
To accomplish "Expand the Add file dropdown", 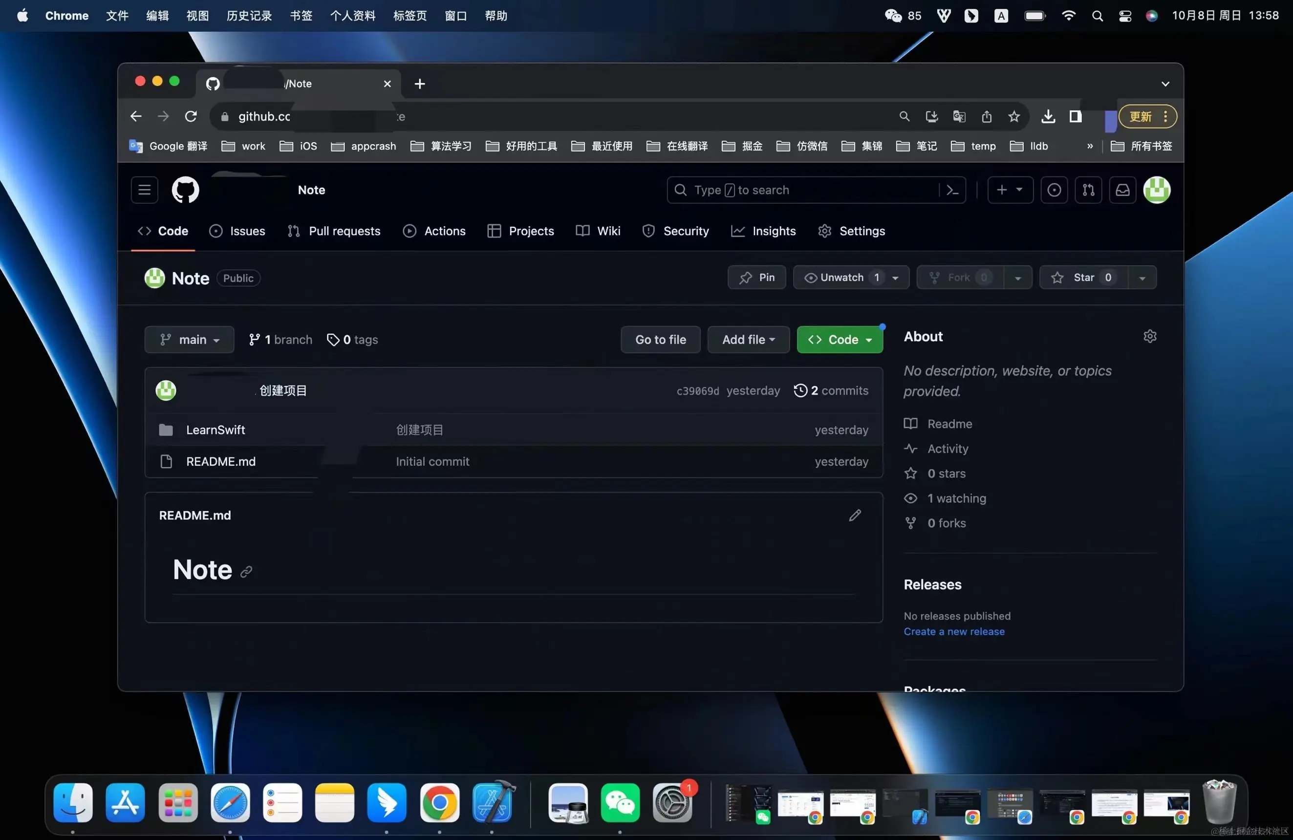I will 748,340.
